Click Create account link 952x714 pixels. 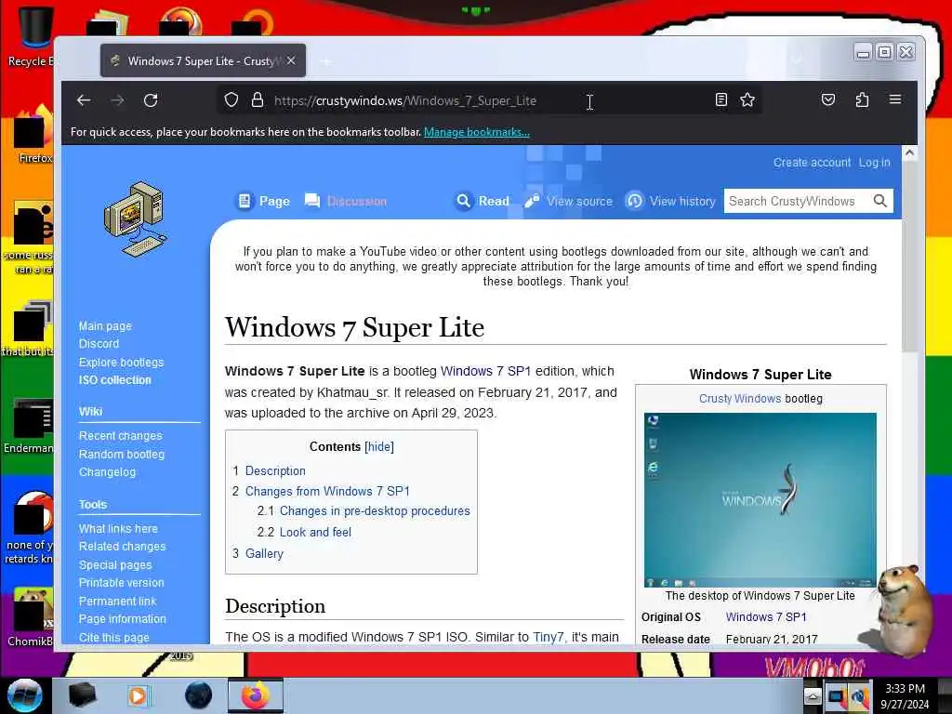pos(812,162)
